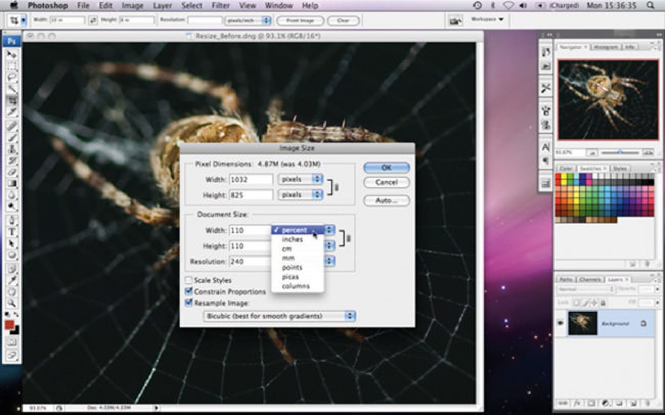The image size is (665, 415).
Task: Click the new adjustment layer icon
Action: pos(606,403)
